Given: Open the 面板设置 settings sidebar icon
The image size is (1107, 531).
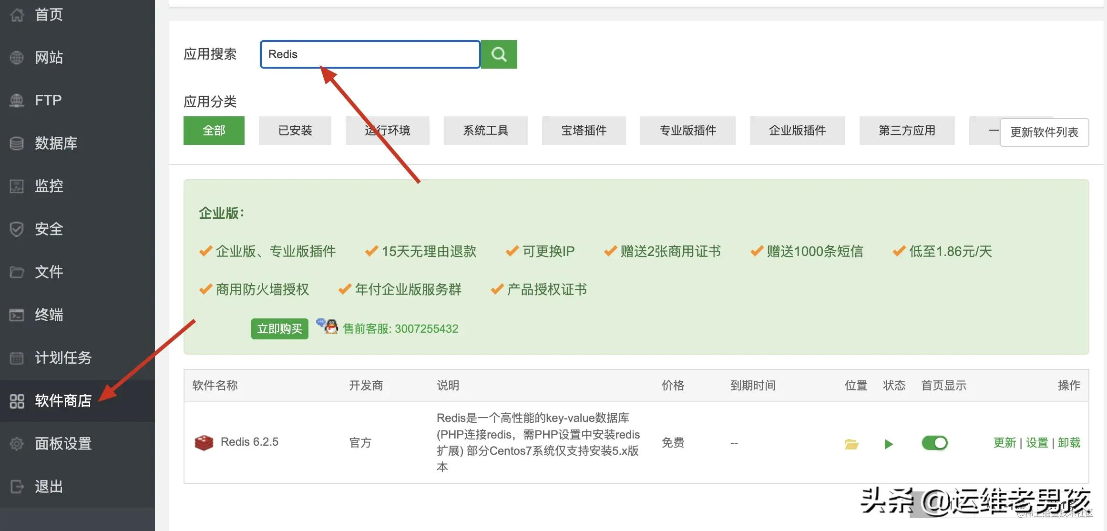Looking at the screenshot, I should coord(17,443).
